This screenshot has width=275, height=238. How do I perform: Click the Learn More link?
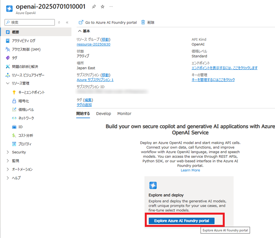tap(190, 170)
